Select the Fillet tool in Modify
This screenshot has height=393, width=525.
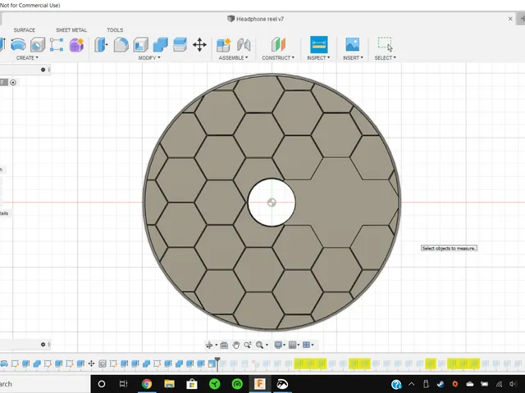tap(121, 44)
